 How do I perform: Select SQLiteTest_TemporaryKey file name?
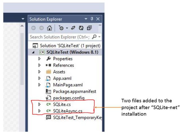(78, 118)
